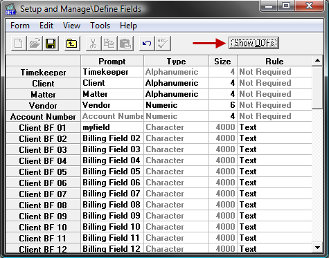This screenshot has height=258, width=329.
Task: Select the Client BF 05 row header
Action: [43, 172]
